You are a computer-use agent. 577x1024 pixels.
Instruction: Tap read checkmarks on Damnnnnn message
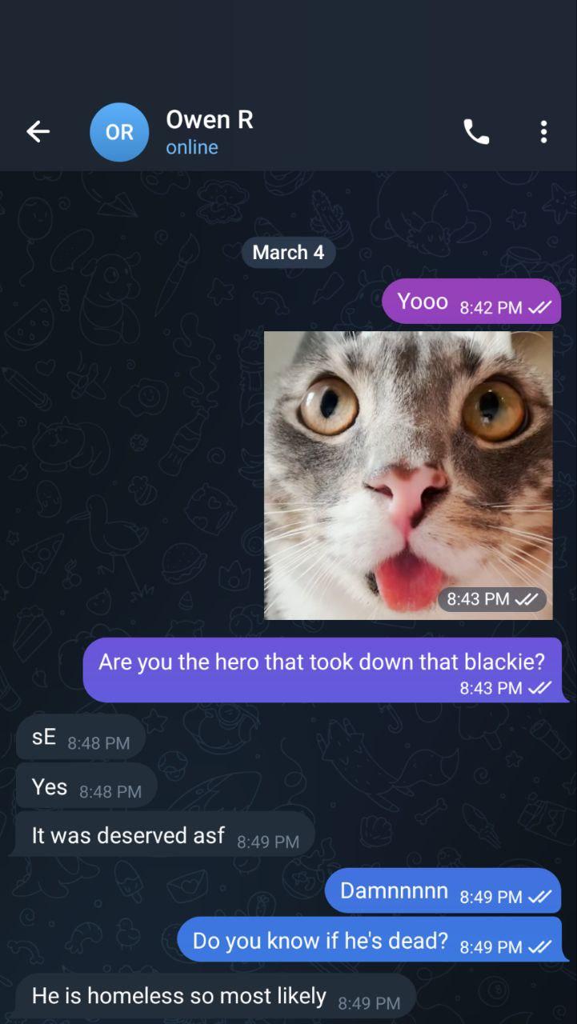(x=540, y=897)
